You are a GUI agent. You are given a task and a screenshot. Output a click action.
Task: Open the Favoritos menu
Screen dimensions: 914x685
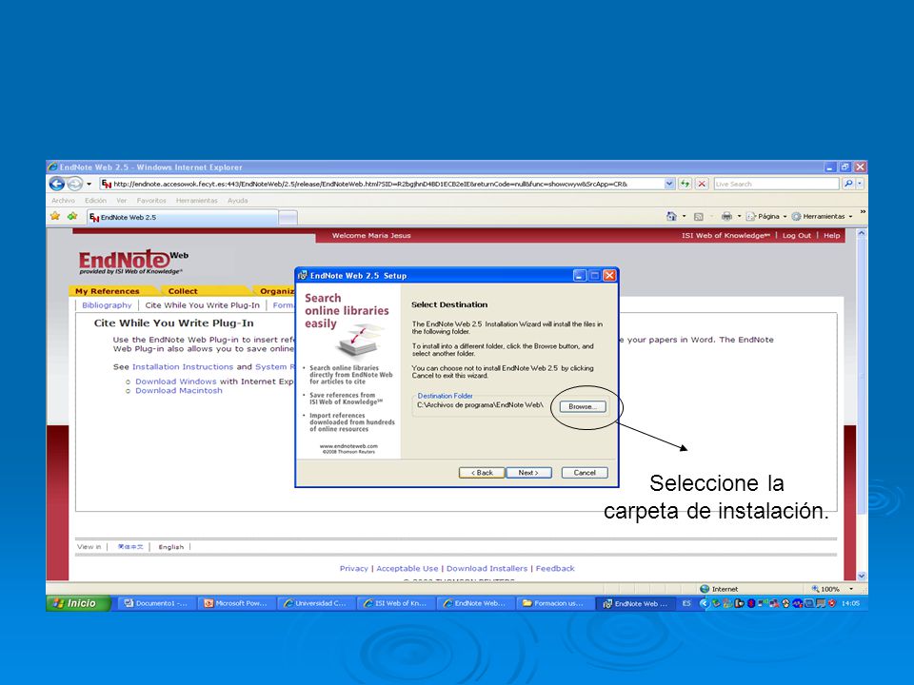pyautogui.click(x=151, y=201)
